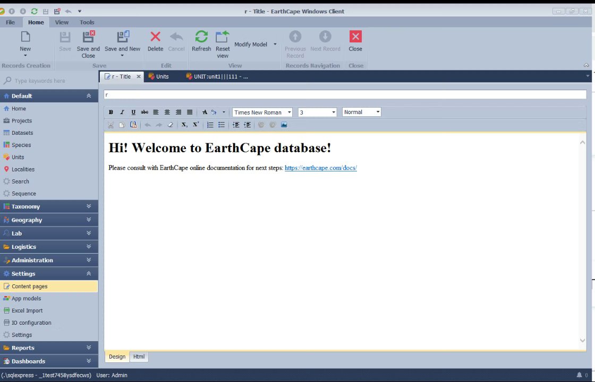
Task: Collapse the Default navigation group
Action: [89, 96]
